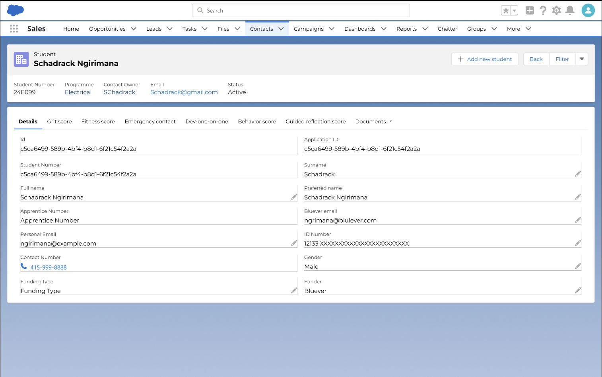Open the Schadrack@gmail.com email link

pyautogui.click(x=184, y=92)
